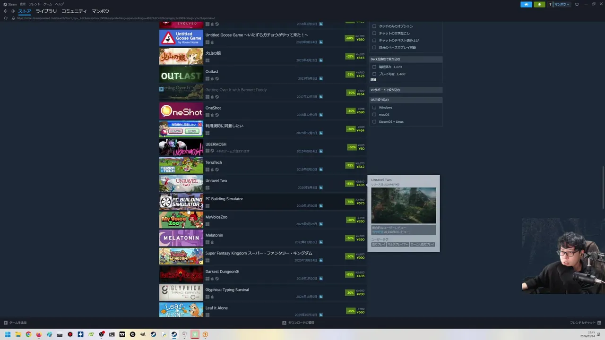Open the UBERMOSH listing
Image resolution: width=605 pixels, height=340 pixels.
[x=262, y=147]
